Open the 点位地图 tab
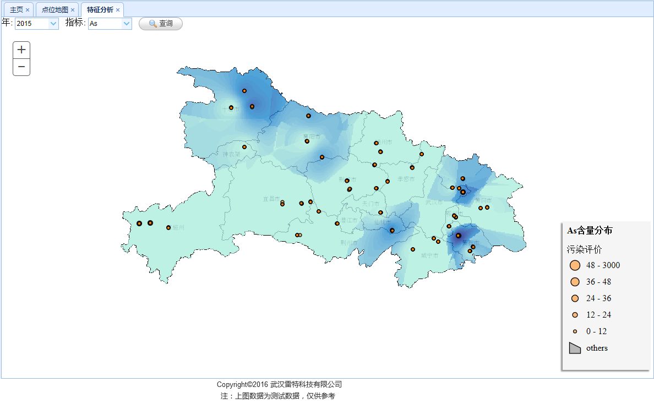This screenshot has height=409, width=654. coord(55,10)
